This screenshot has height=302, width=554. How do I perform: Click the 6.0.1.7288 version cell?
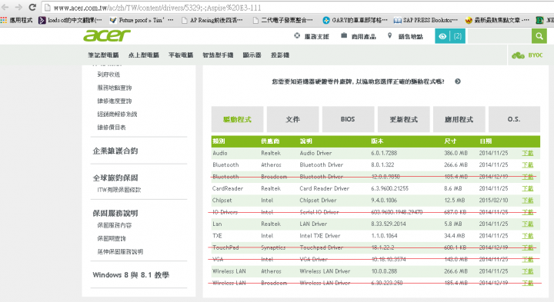384,153
